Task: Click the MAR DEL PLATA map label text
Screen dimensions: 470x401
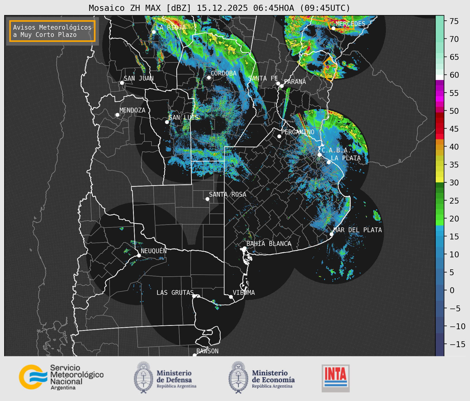Action: (358, 230)
